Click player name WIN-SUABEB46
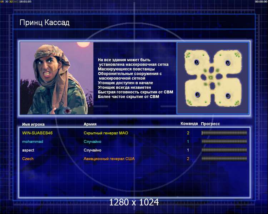268x214 pixels. [37, 133]
